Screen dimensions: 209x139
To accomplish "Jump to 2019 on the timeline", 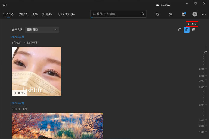I will [x=202, y=69].
